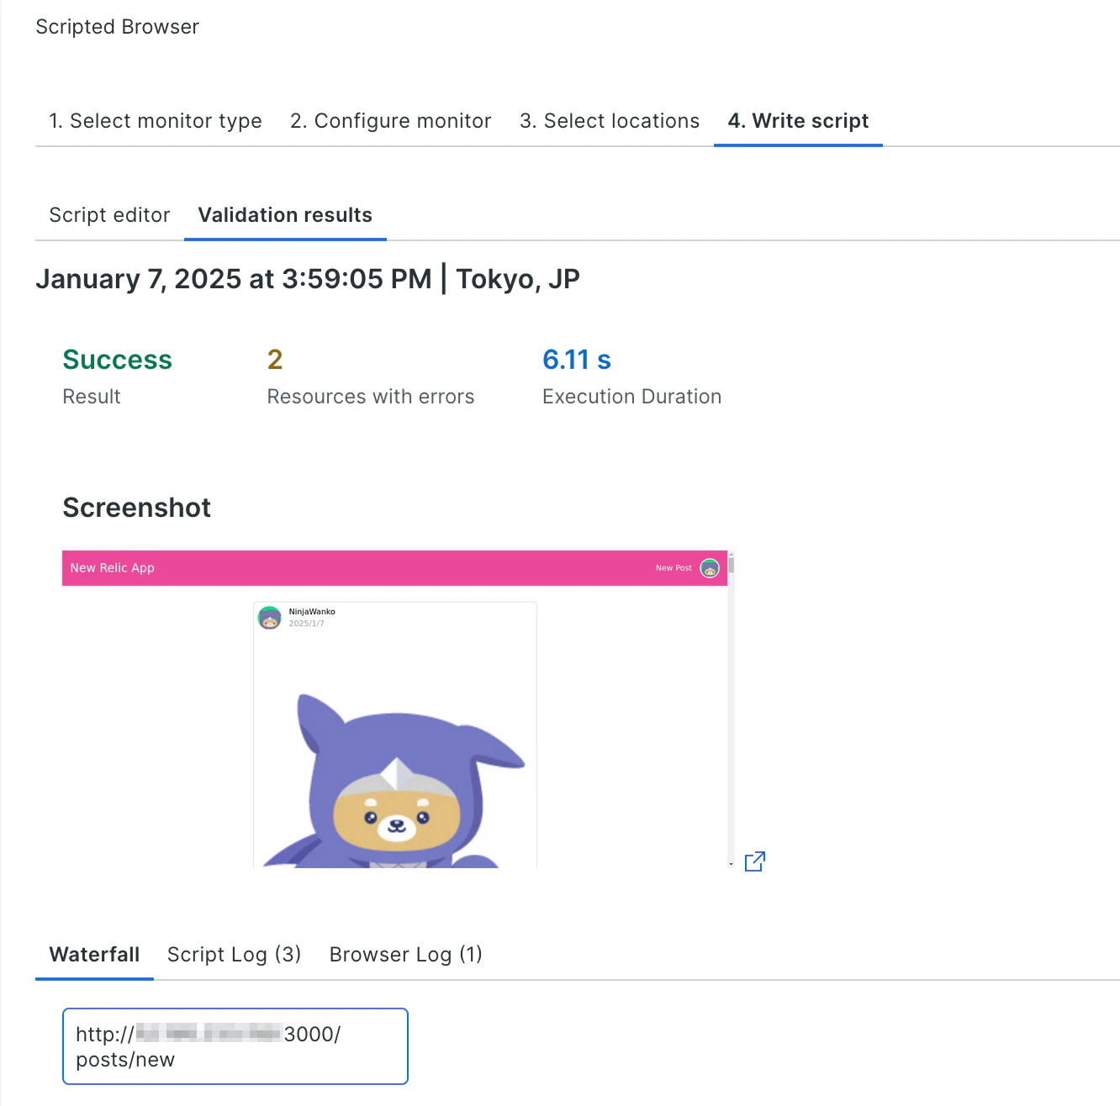Click scrollbar down arrow of screenshot
This screenshot has height=1106, width=1120.
731,864
